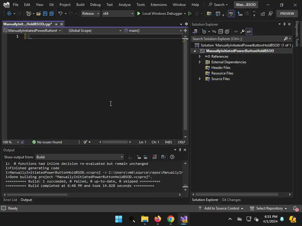Click the Save All double-disk icon
The image size is (302, 226).
tap(52, 14)
